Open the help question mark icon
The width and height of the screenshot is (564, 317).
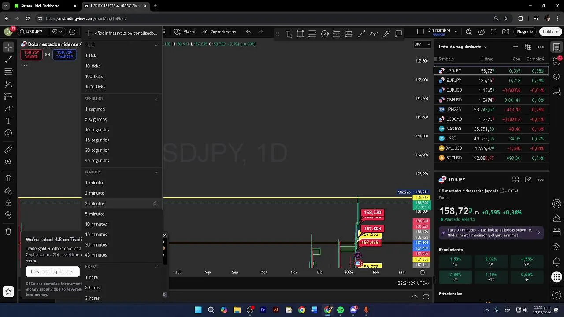pyautogui.click(x=557, y=295)
